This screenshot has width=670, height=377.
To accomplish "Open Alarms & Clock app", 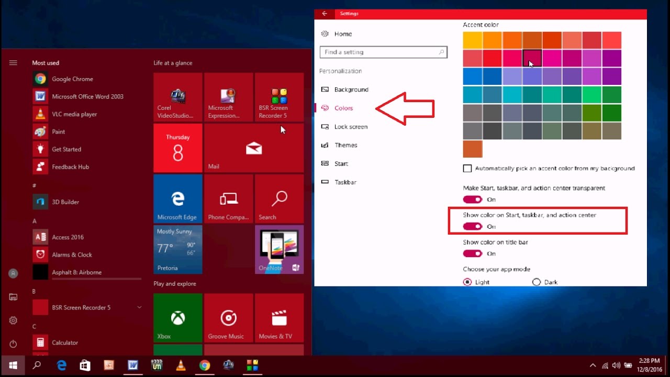I will (x=86, y=254).
